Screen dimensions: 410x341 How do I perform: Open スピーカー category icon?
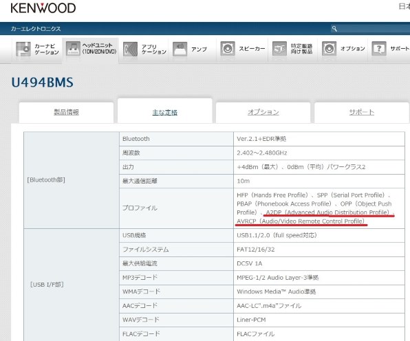pyautogui.click(x=228, y=49)
